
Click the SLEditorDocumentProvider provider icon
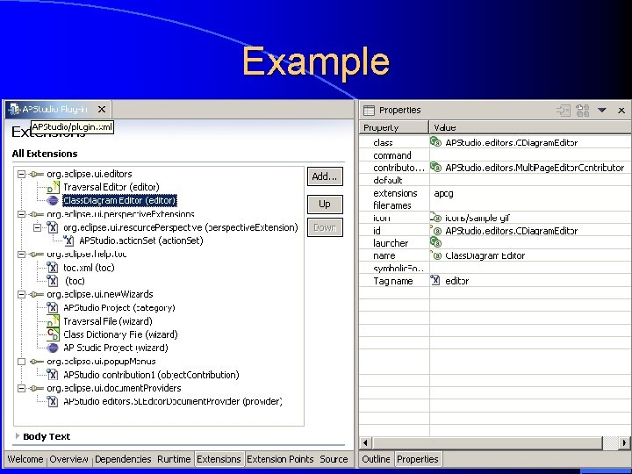(x=53, y=401)
